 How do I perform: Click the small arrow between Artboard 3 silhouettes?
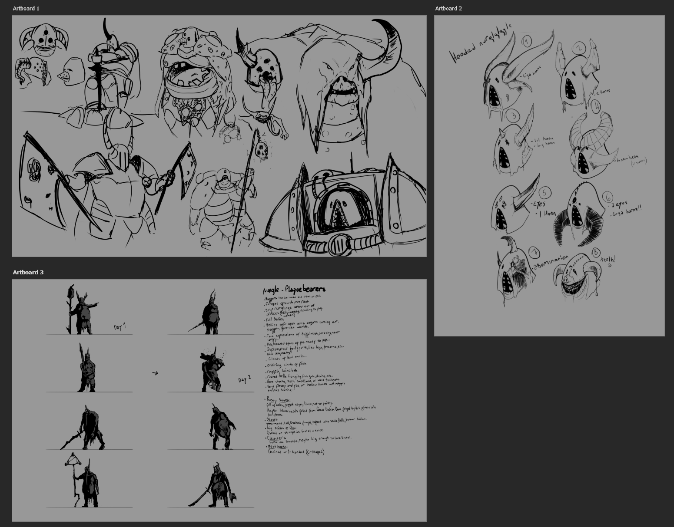pyautogui.click(x=155, y=373)
